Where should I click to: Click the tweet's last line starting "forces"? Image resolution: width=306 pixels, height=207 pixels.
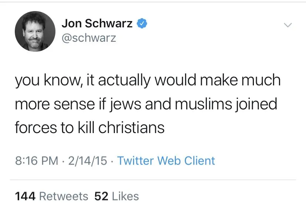pos(89,128)
